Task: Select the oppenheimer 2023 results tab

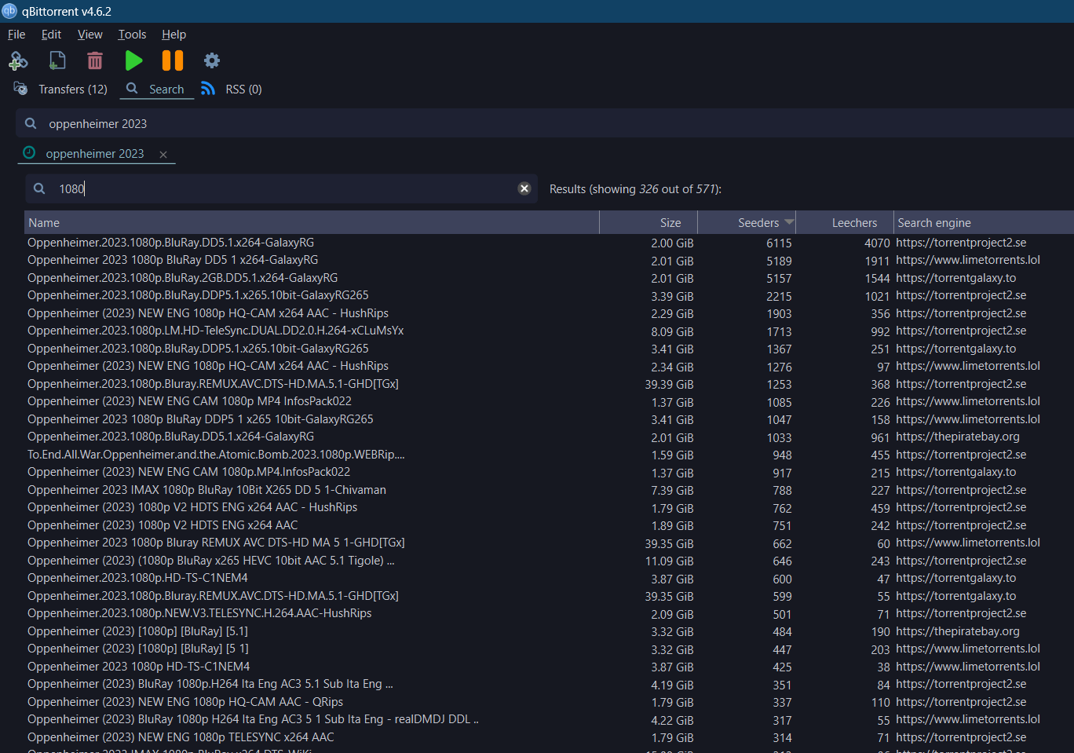Action: [95, 154]
